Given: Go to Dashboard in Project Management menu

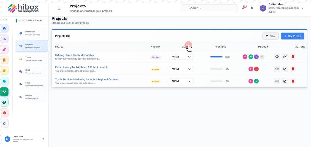Looking at the screenshot, I should (x=32, y=33).
